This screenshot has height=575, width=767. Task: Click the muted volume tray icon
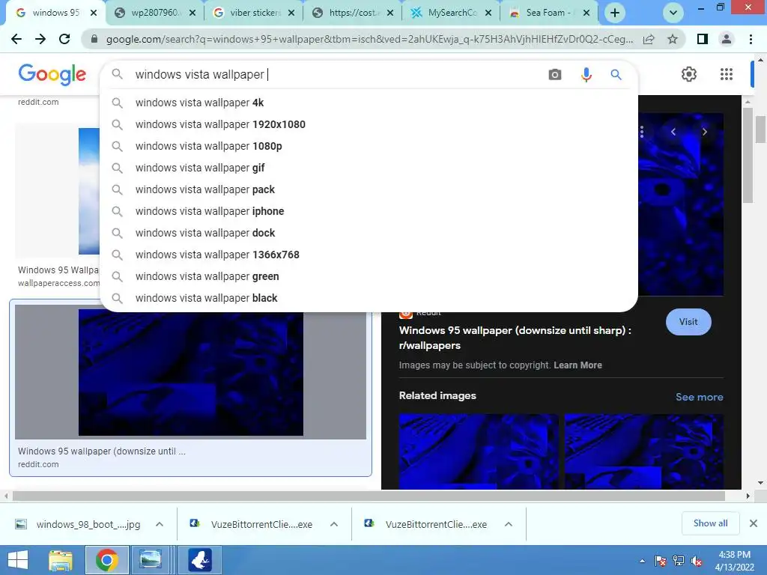(x=697, y=561)
